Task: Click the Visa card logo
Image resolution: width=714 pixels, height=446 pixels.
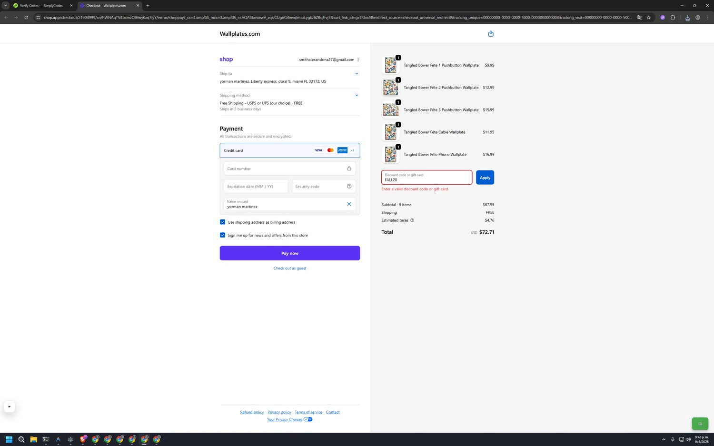Action: (x=318, y=150)
